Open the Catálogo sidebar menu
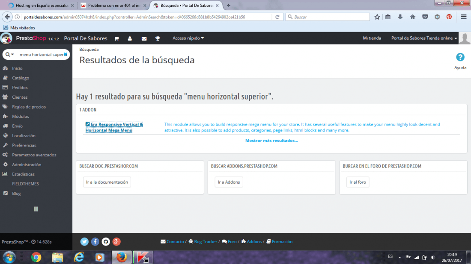Image resolution: width=471 pixels, height=264 pixels. pos(21,78)
